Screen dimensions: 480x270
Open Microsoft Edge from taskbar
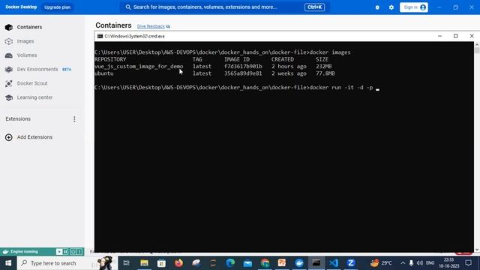(x=230, y=263)
